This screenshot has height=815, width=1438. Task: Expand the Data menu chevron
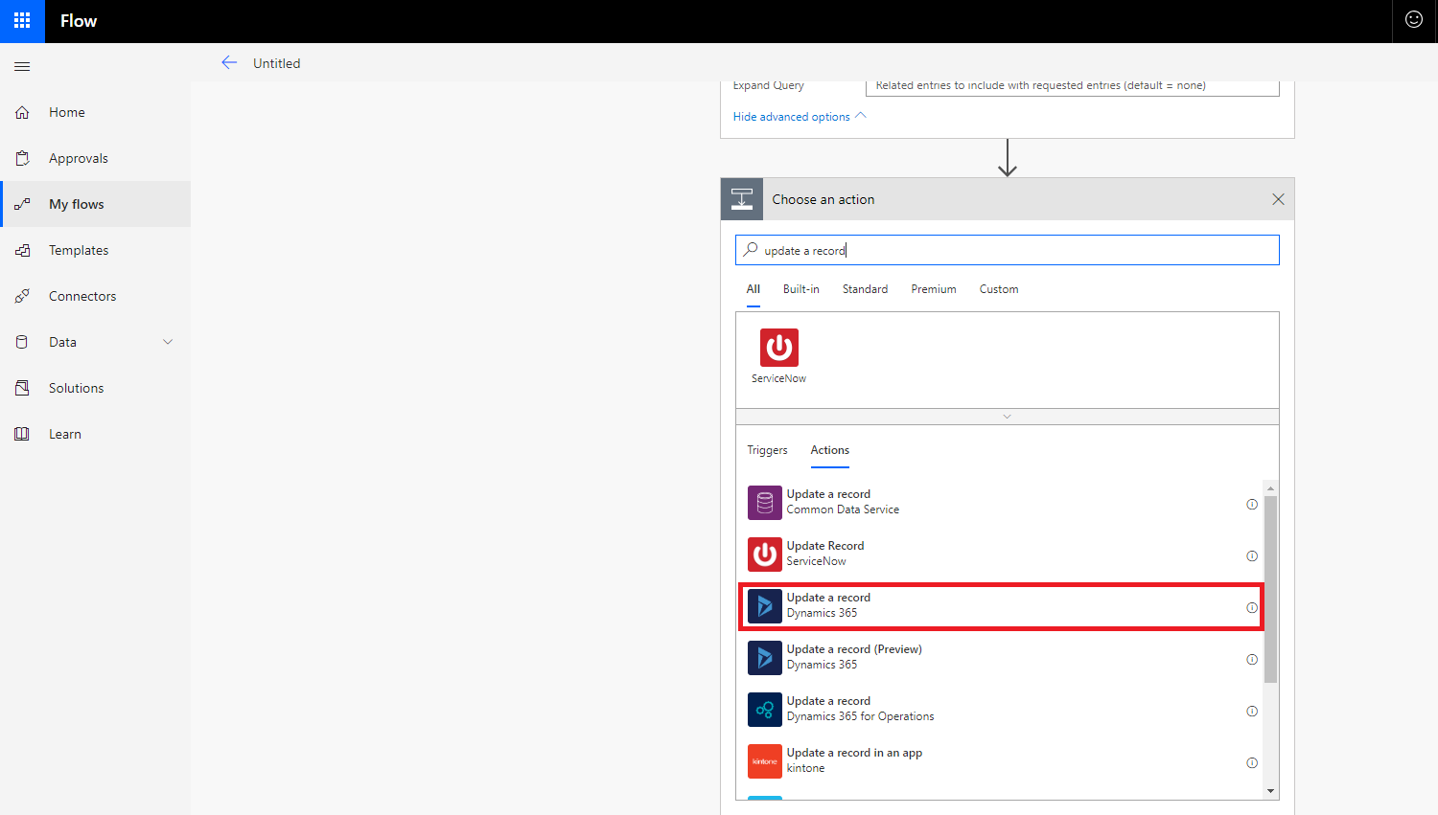168,342
